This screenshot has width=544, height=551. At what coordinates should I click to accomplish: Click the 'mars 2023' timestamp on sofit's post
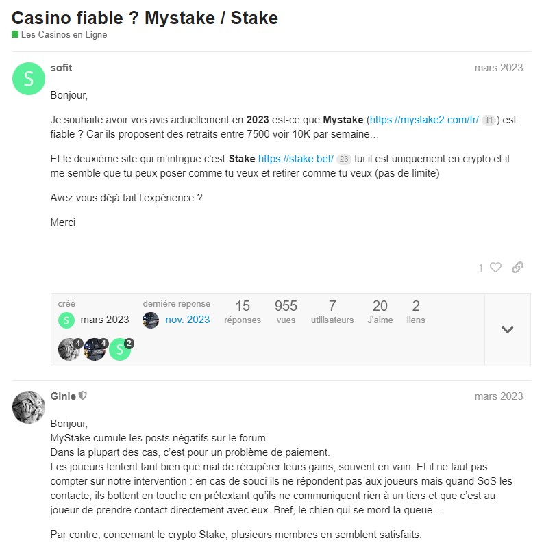tap(497, 68)
